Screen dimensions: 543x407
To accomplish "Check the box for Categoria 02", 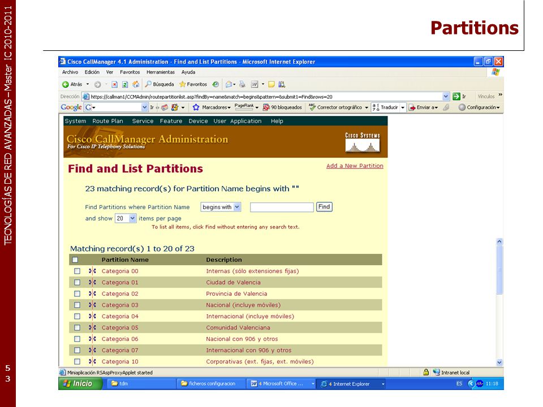I will (x=77, y=293).
